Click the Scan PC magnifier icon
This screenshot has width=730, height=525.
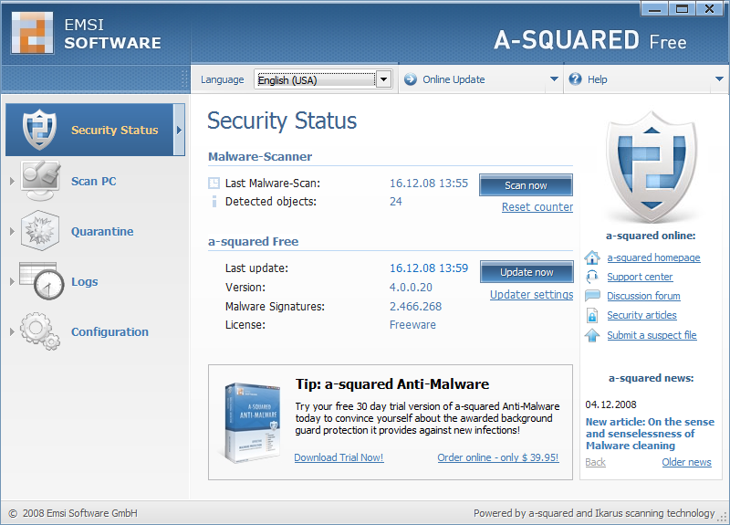[x=40, y=181]
